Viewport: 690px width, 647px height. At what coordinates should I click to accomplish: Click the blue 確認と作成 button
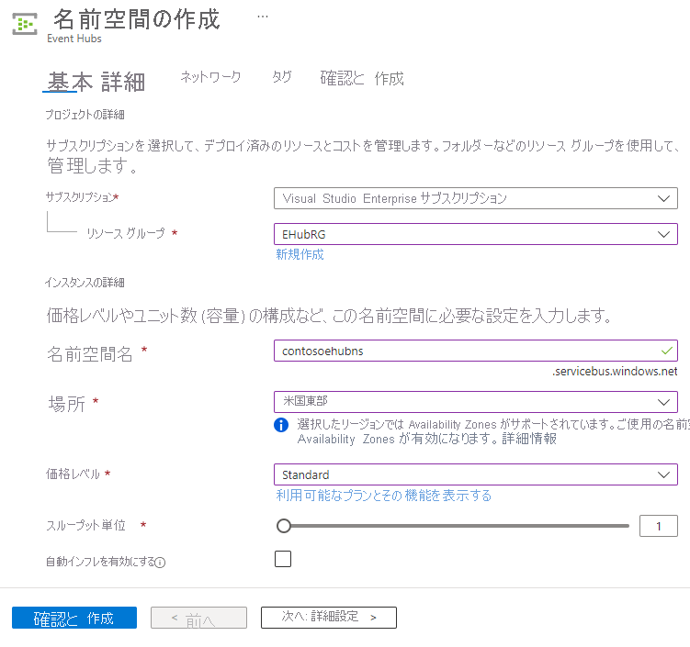tap(74, 618)
